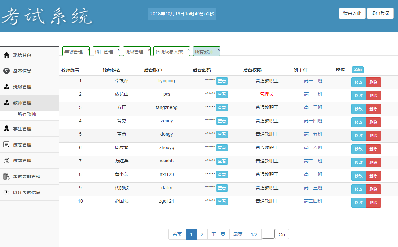Switch to the 班级管理 tab

point(135,52)
